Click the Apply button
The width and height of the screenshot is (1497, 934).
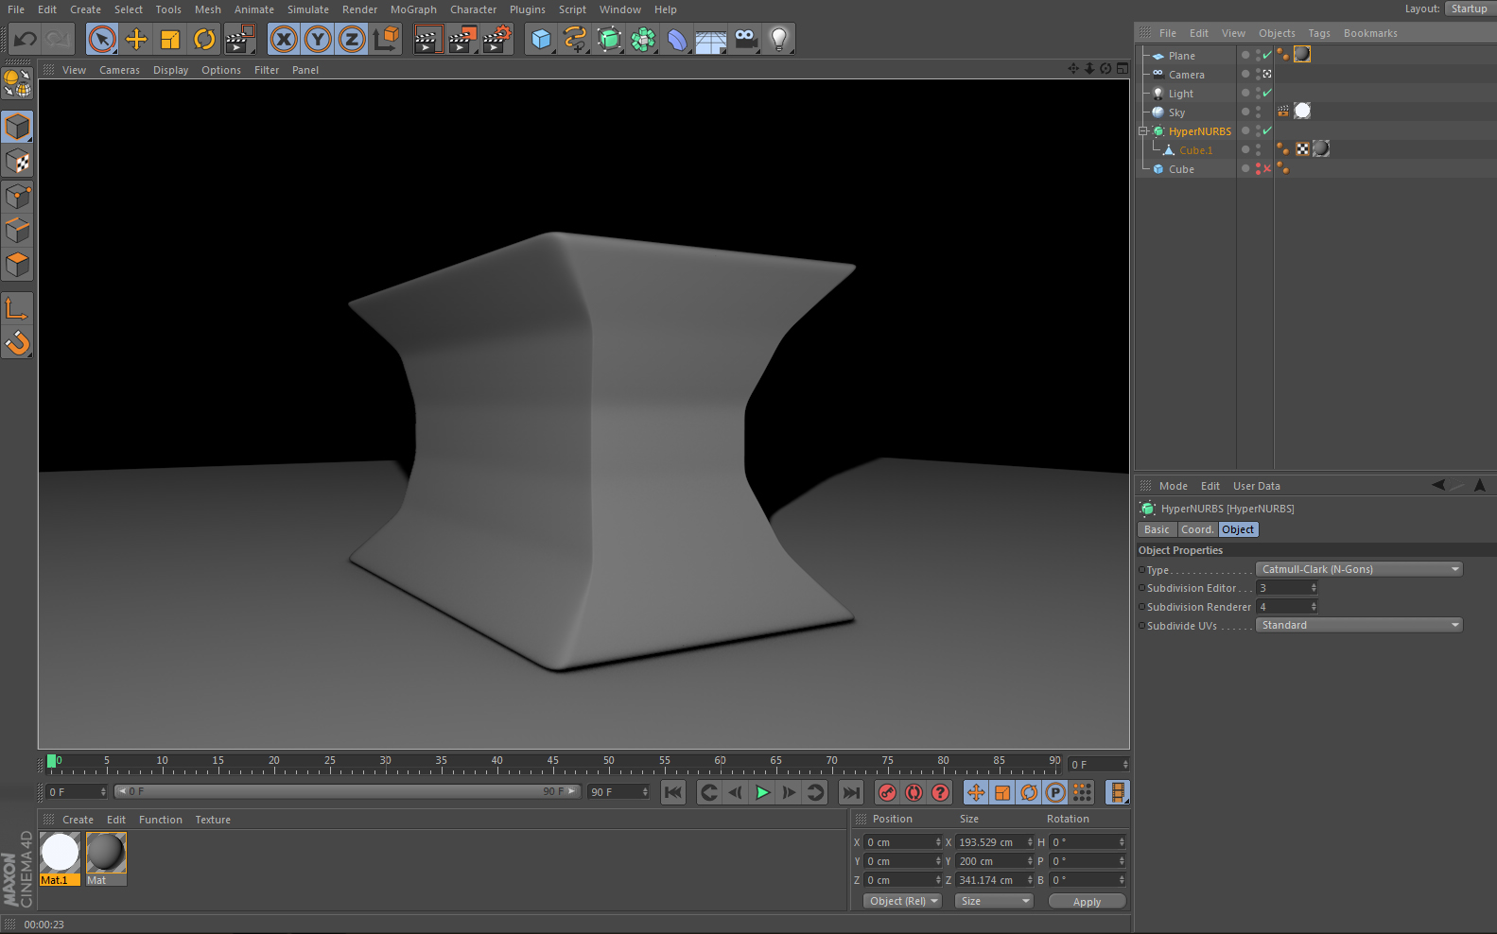point(1087,902)
